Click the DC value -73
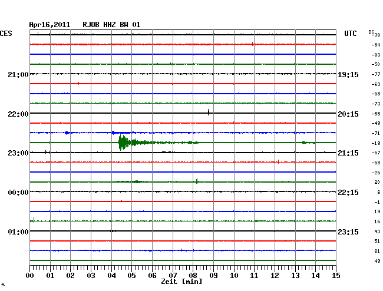Screen dimensions: 383x291 click(376, 104)
